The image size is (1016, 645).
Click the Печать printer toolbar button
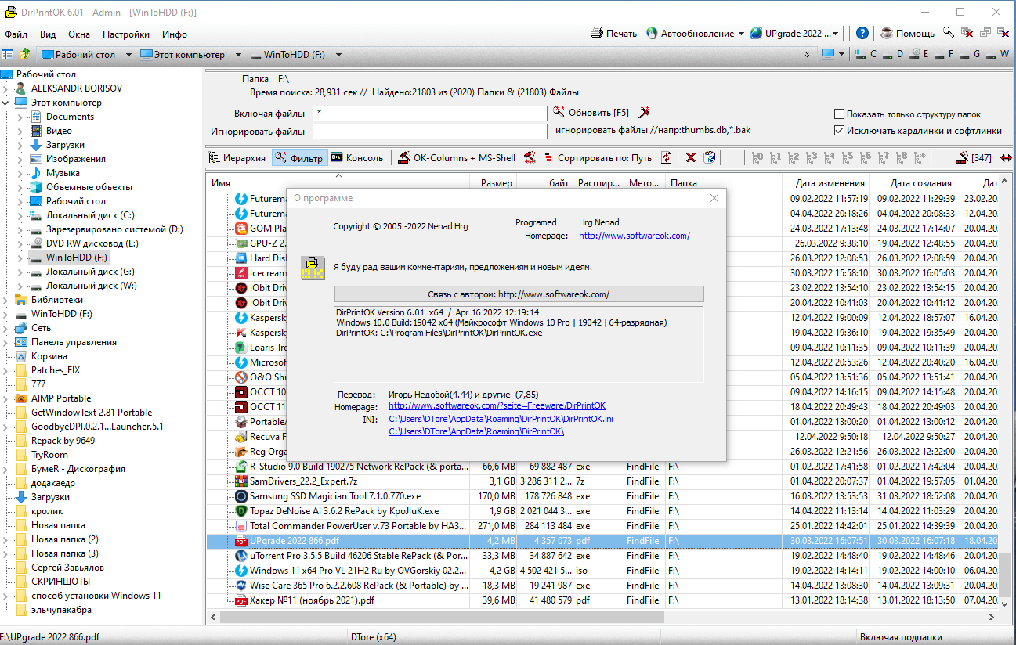click(613, 34)
